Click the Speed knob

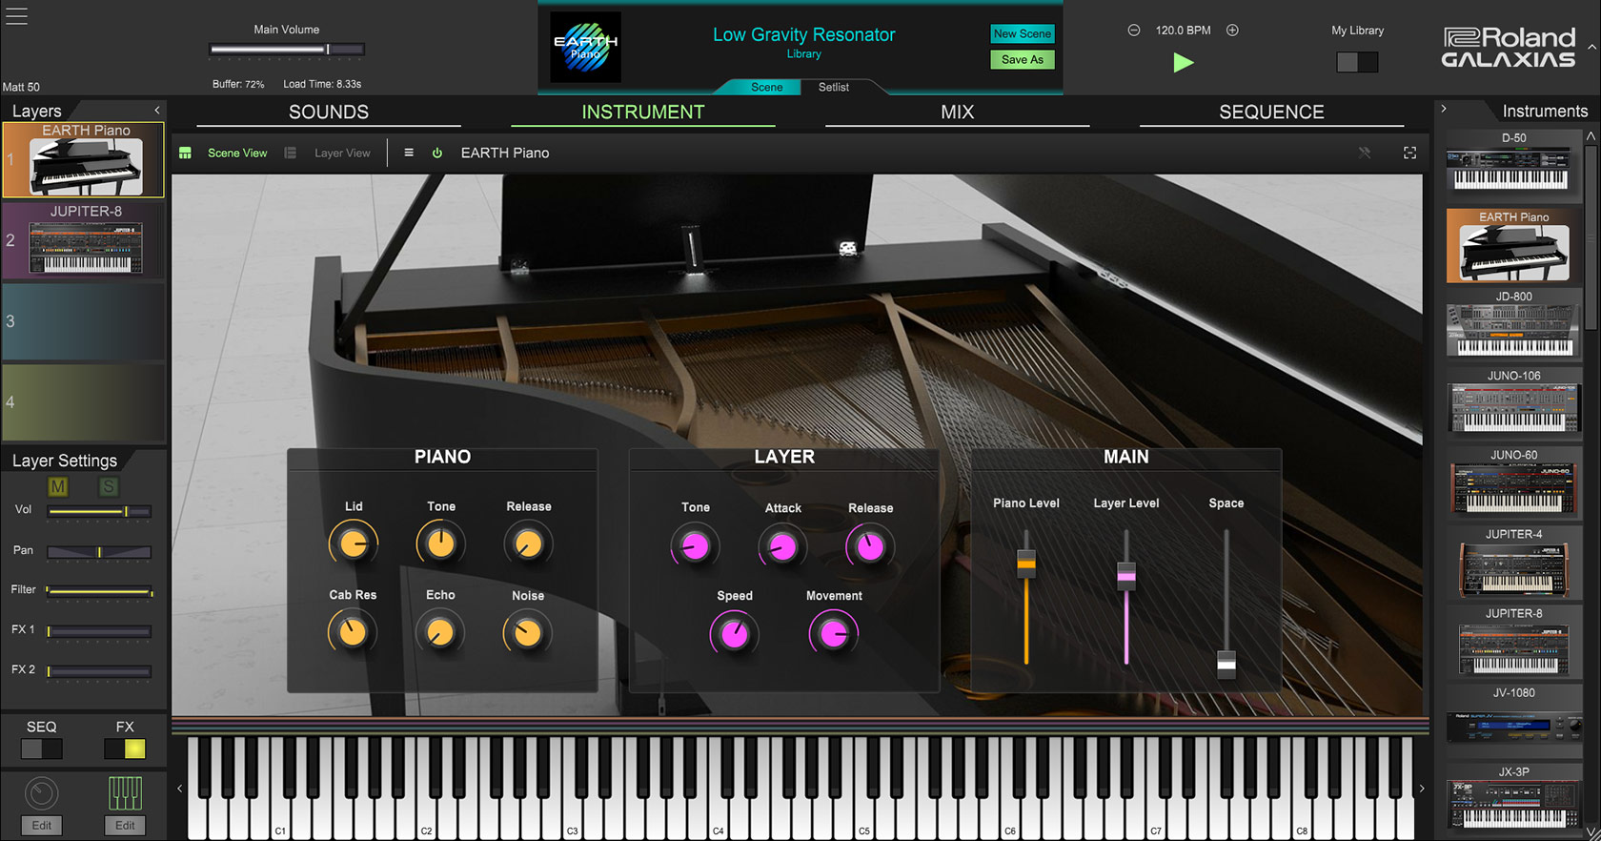735,634
